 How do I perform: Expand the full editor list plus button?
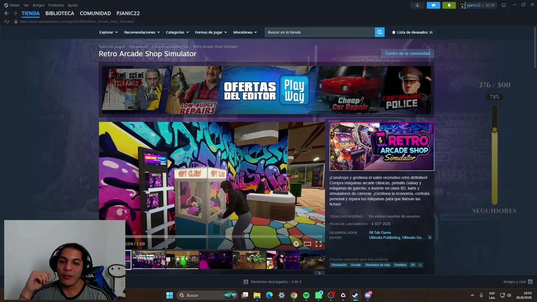pos(430,238)
